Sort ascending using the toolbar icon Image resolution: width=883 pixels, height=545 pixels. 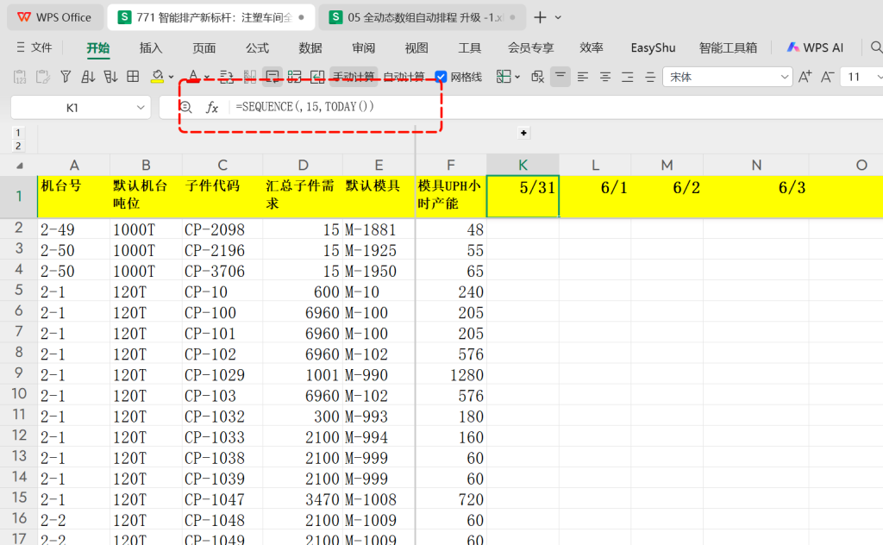pos(88,77)
